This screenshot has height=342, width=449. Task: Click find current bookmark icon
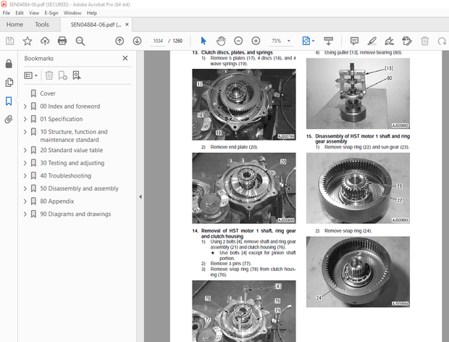tap(77, 75)
